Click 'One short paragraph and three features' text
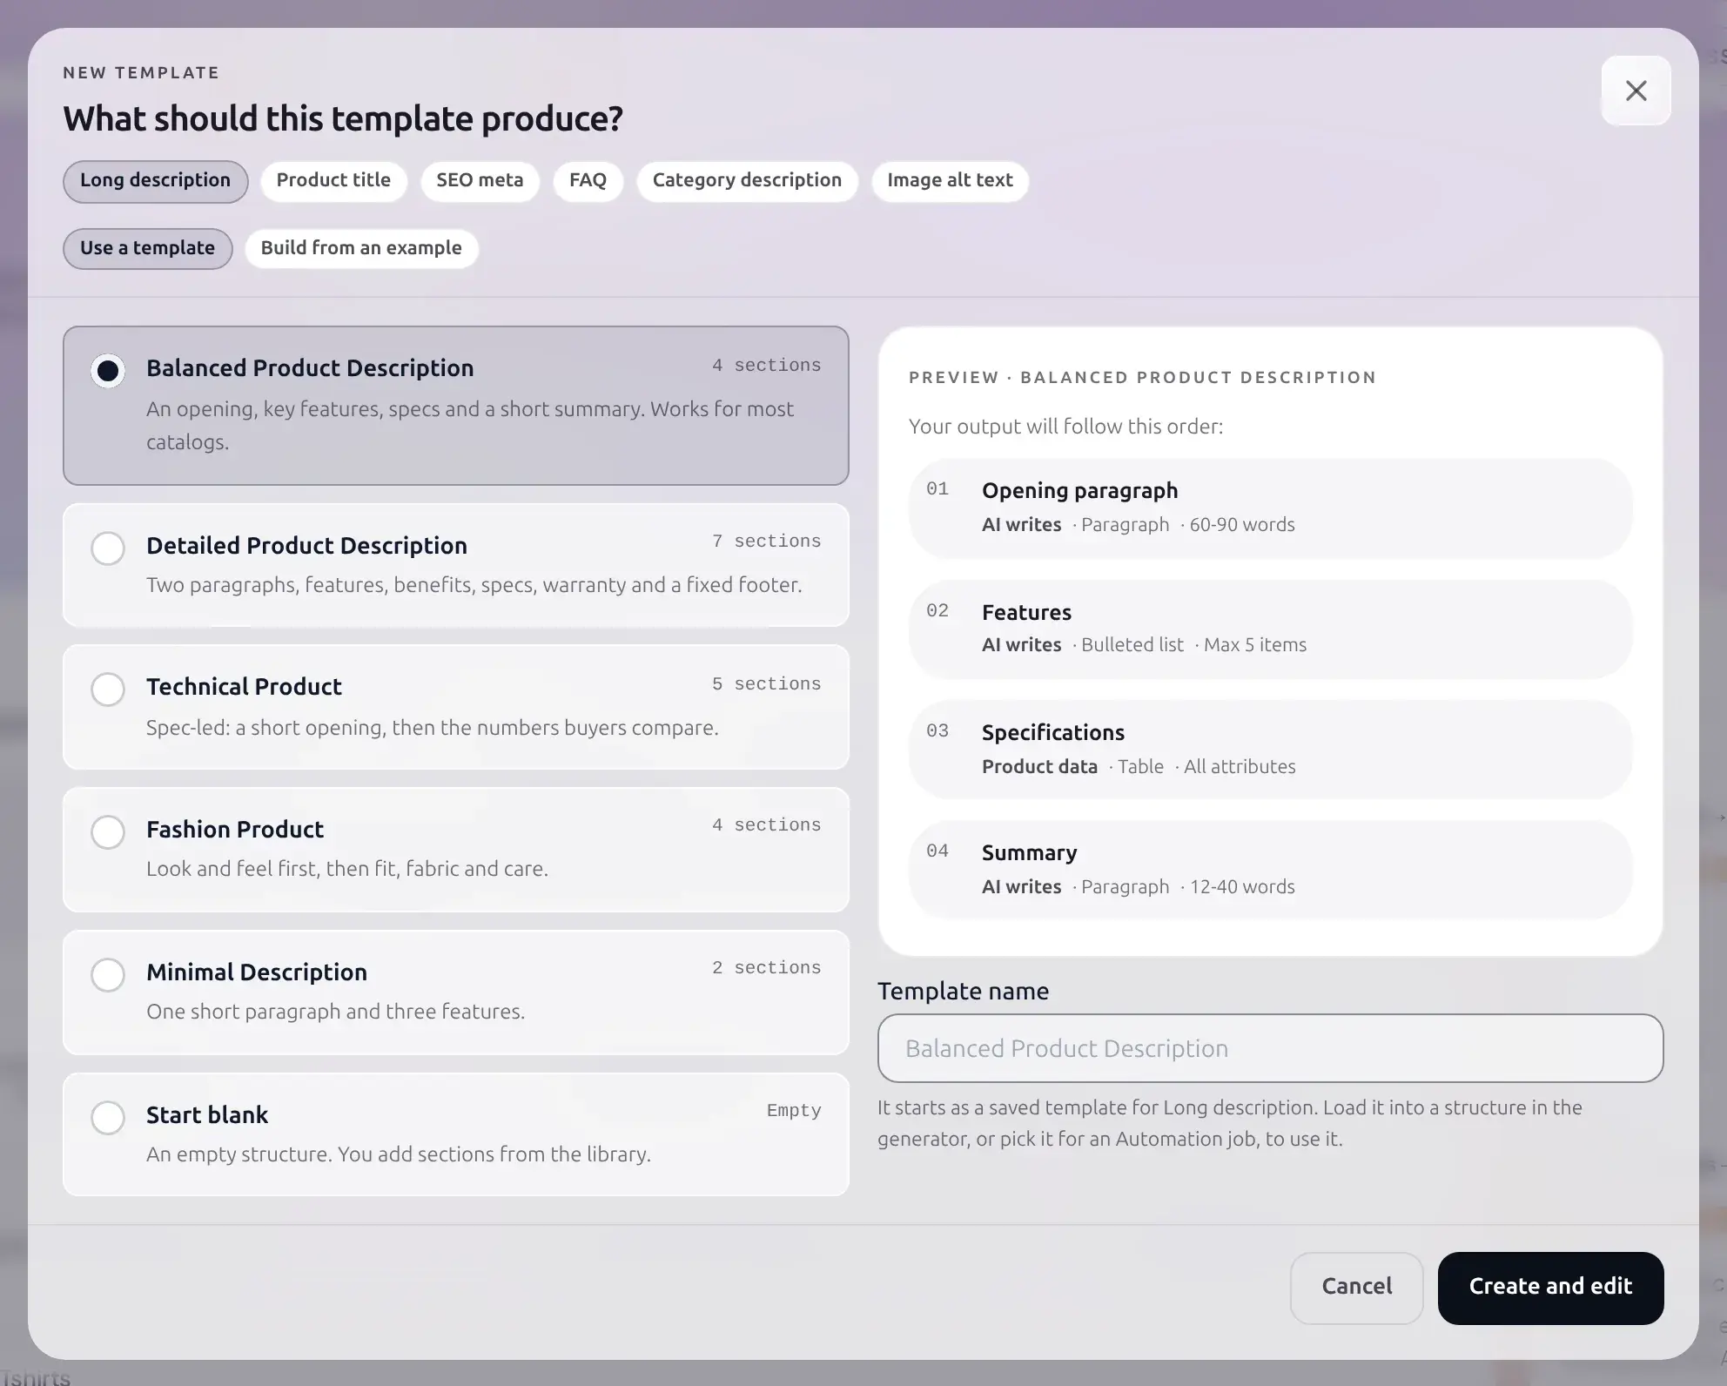The height and width of the screenshot is (1386, 1727). pyautogui.click(x=335, y=1012)
